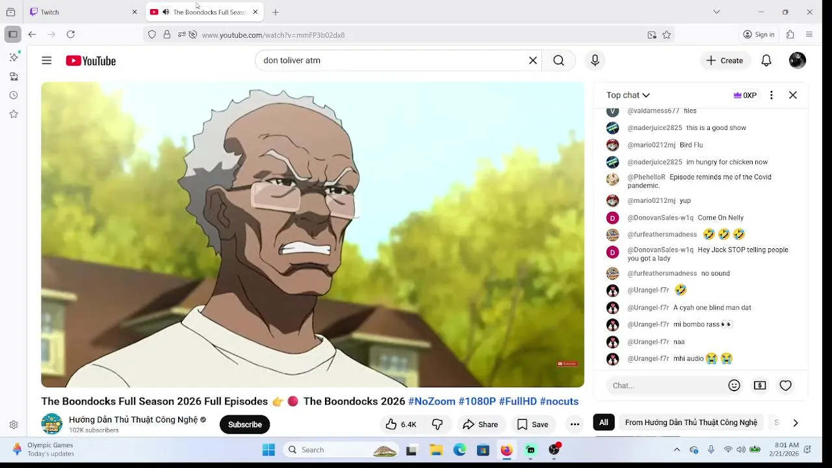Image resolution: width=832 pixels, height=468 pixels.
Task: Open the channel avatar thumbnail
Action: pyautogui.click(x=52, y=424)
